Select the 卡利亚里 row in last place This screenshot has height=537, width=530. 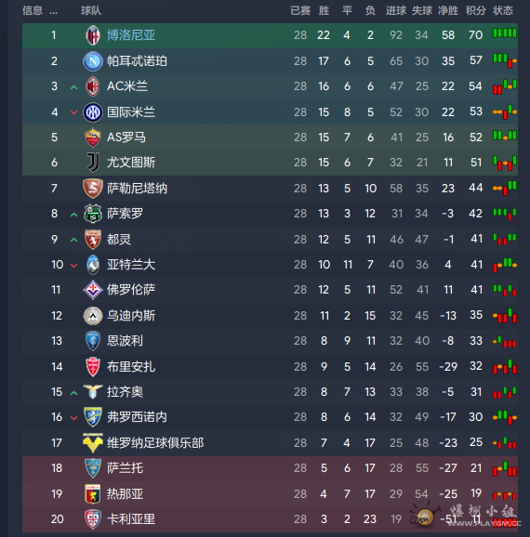click(x=270, y=519)
